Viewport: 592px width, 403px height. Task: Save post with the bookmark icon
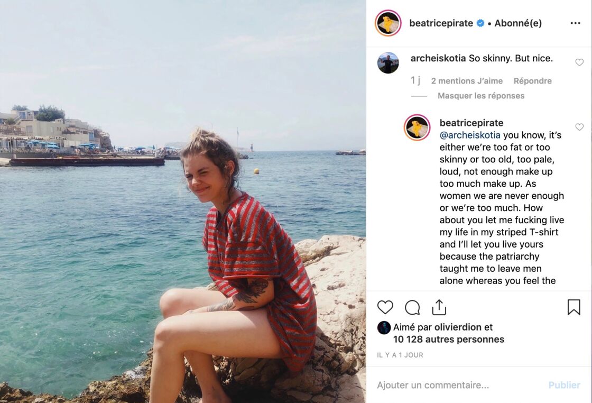tap(573, 307)
